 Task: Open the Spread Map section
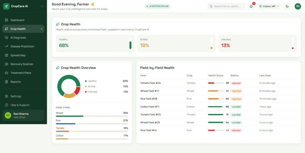click(23, 55)
